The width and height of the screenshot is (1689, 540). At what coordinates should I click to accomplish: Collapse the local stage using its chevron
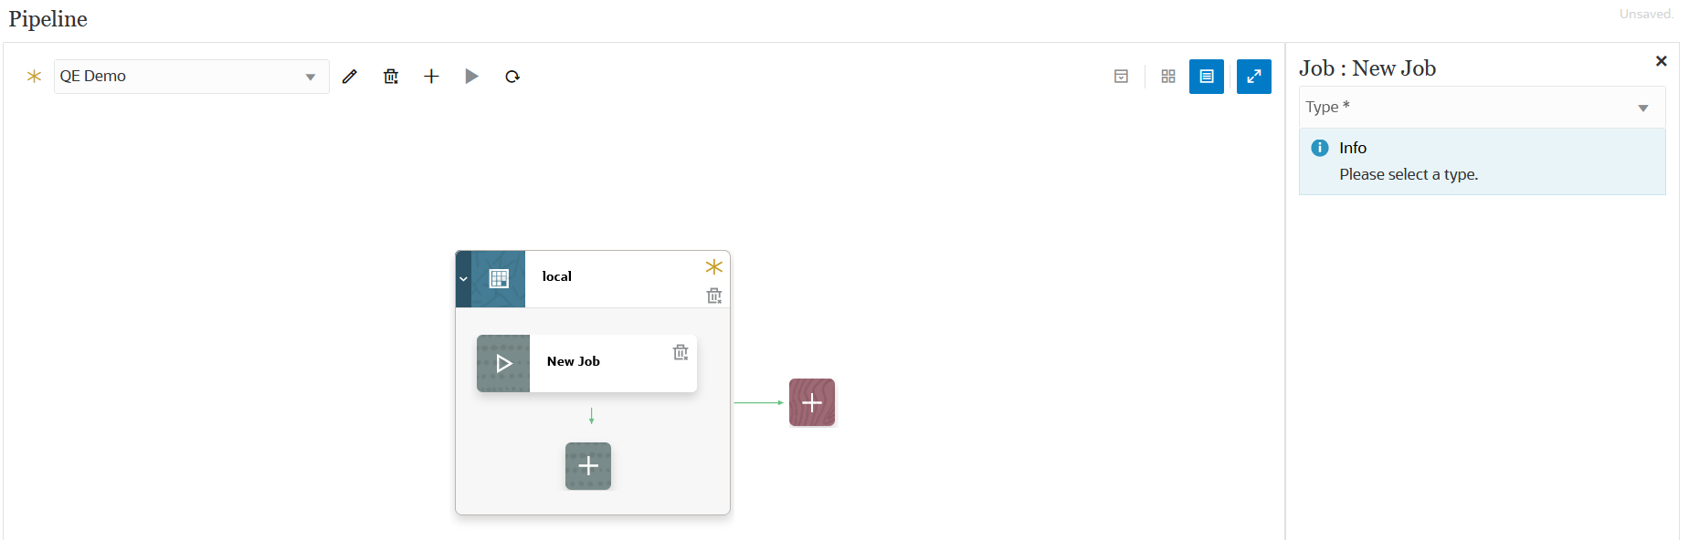click(463, 279)
